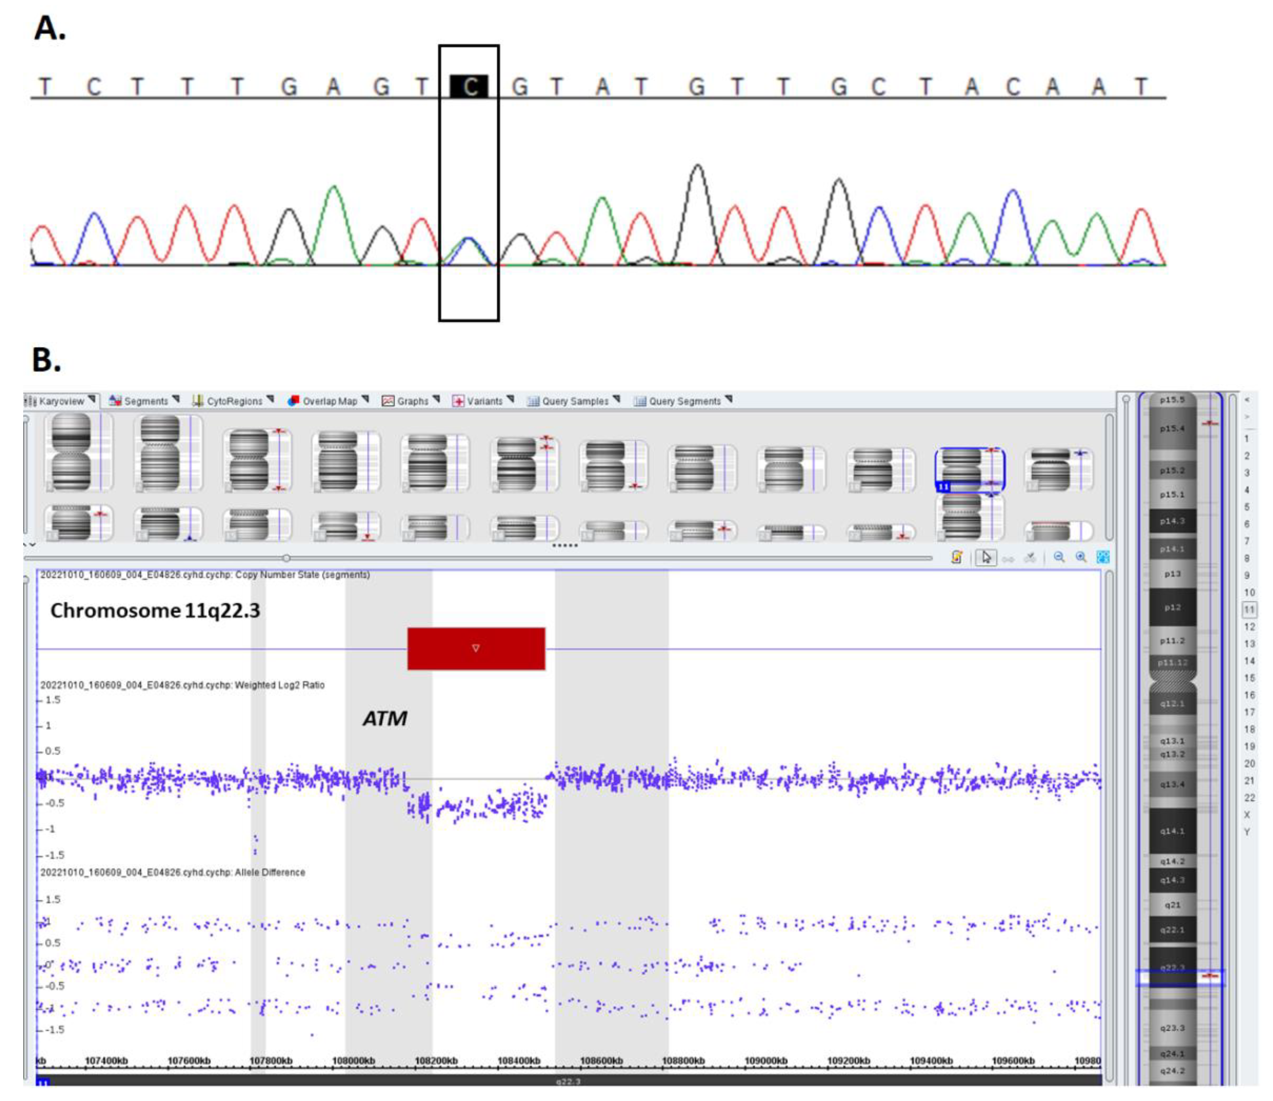Select chromosome 17 in the number list
The image size is (1273, 1101).
tap(1249, 712)
